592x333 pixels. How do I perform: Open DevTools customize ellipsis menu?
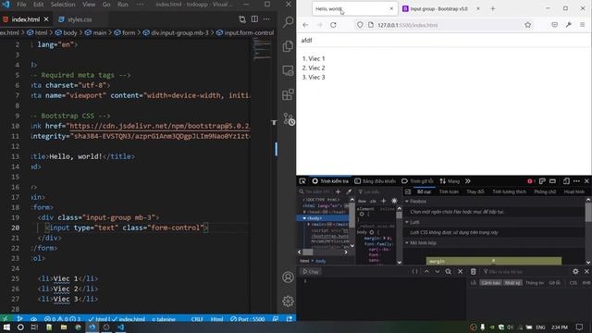576,181
